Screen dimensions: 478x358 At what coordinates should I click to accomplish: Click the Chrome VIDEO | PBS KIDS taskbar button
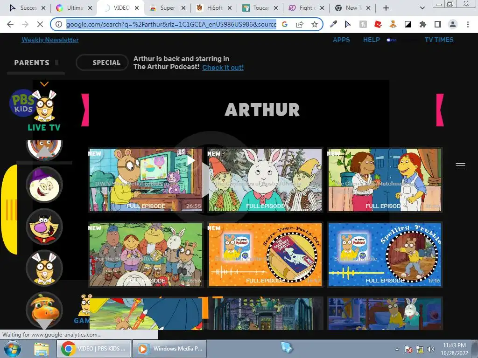click(94, 349)
